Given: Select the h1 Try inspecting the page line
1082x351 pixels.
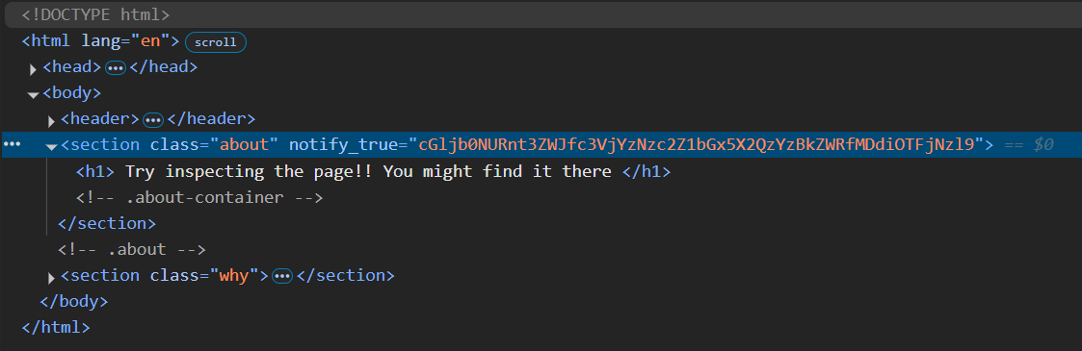Looking at the screenshot, I should point(373,171).
